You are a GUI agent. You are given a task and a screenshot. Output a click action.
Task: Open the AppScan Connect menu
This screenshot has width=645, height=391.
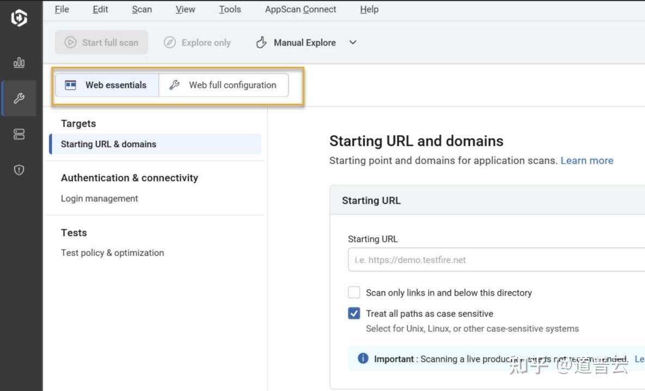pyautogui.click(x=300, y=9)
